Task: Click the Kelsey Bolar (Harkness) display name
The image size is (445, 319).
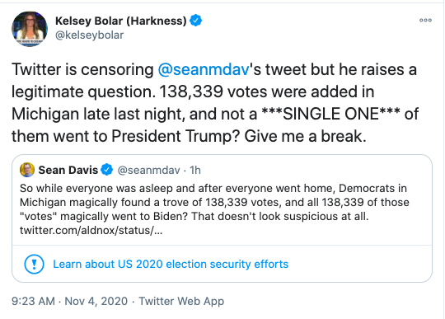Action: 120,21
